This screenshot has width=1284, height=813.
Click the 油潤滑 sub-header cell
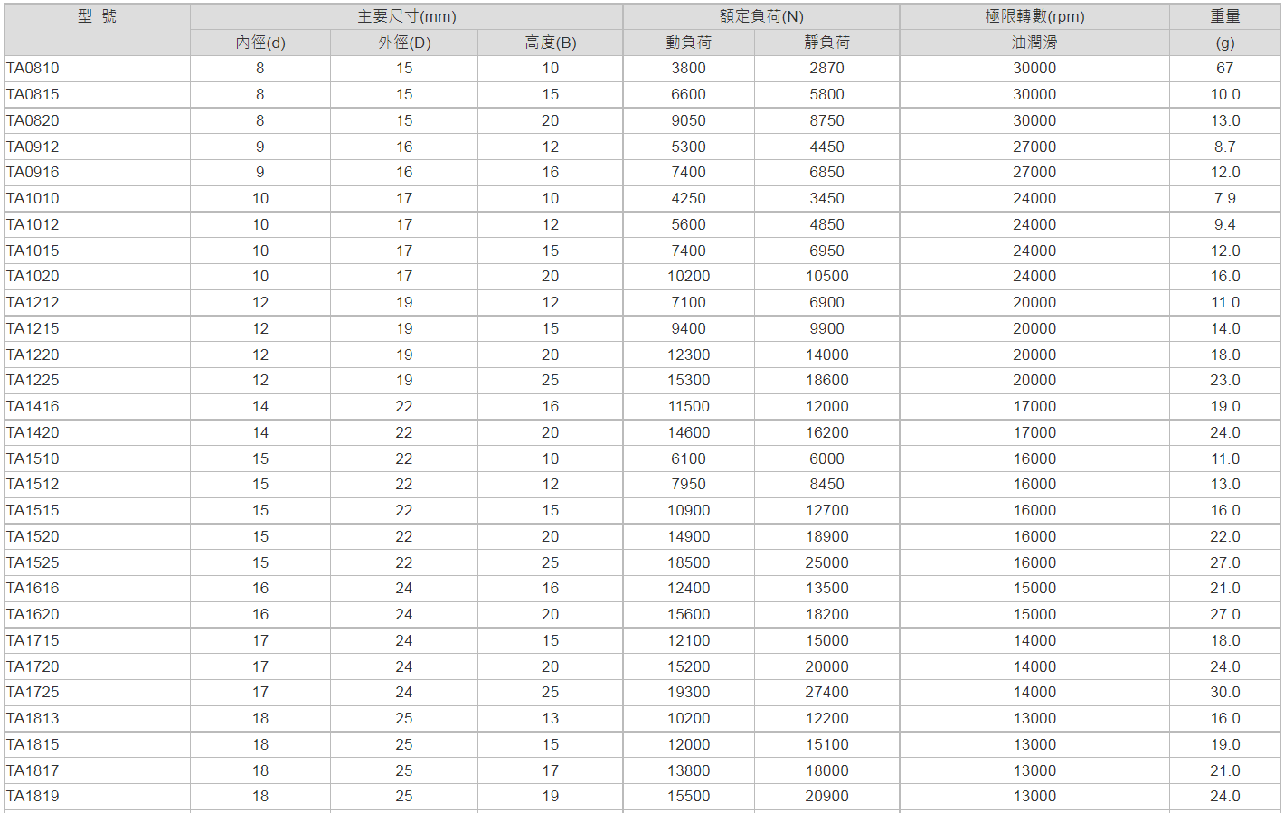point(1034,43)
